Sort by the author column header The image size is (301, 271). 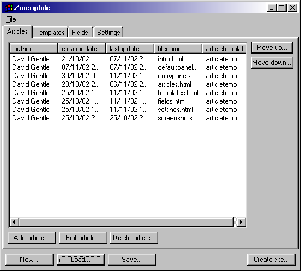tap(34, 49)
